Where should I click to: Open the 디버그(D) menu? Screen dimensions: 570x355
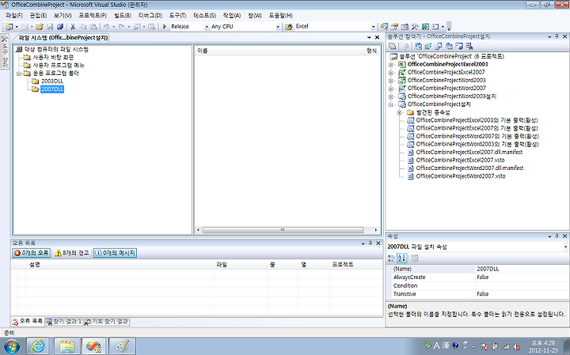point(150,16)
